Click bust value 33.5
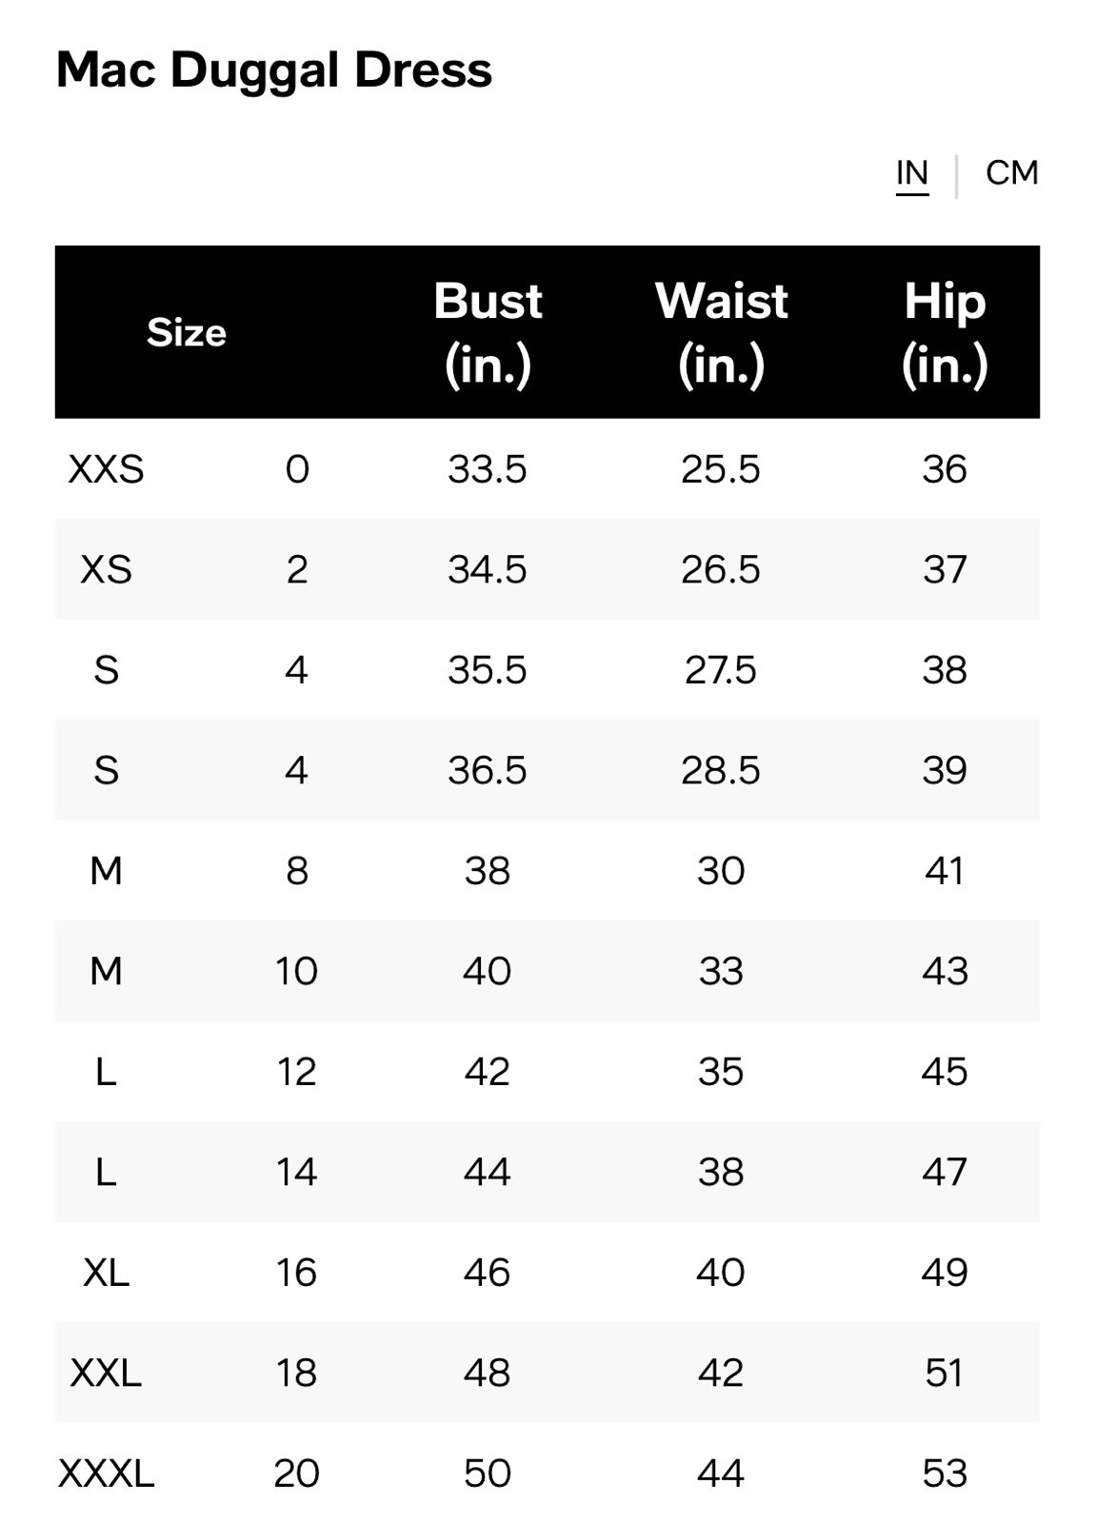Image resolution: width=1096 pixels, height=1523 pixels. [488, 469]
